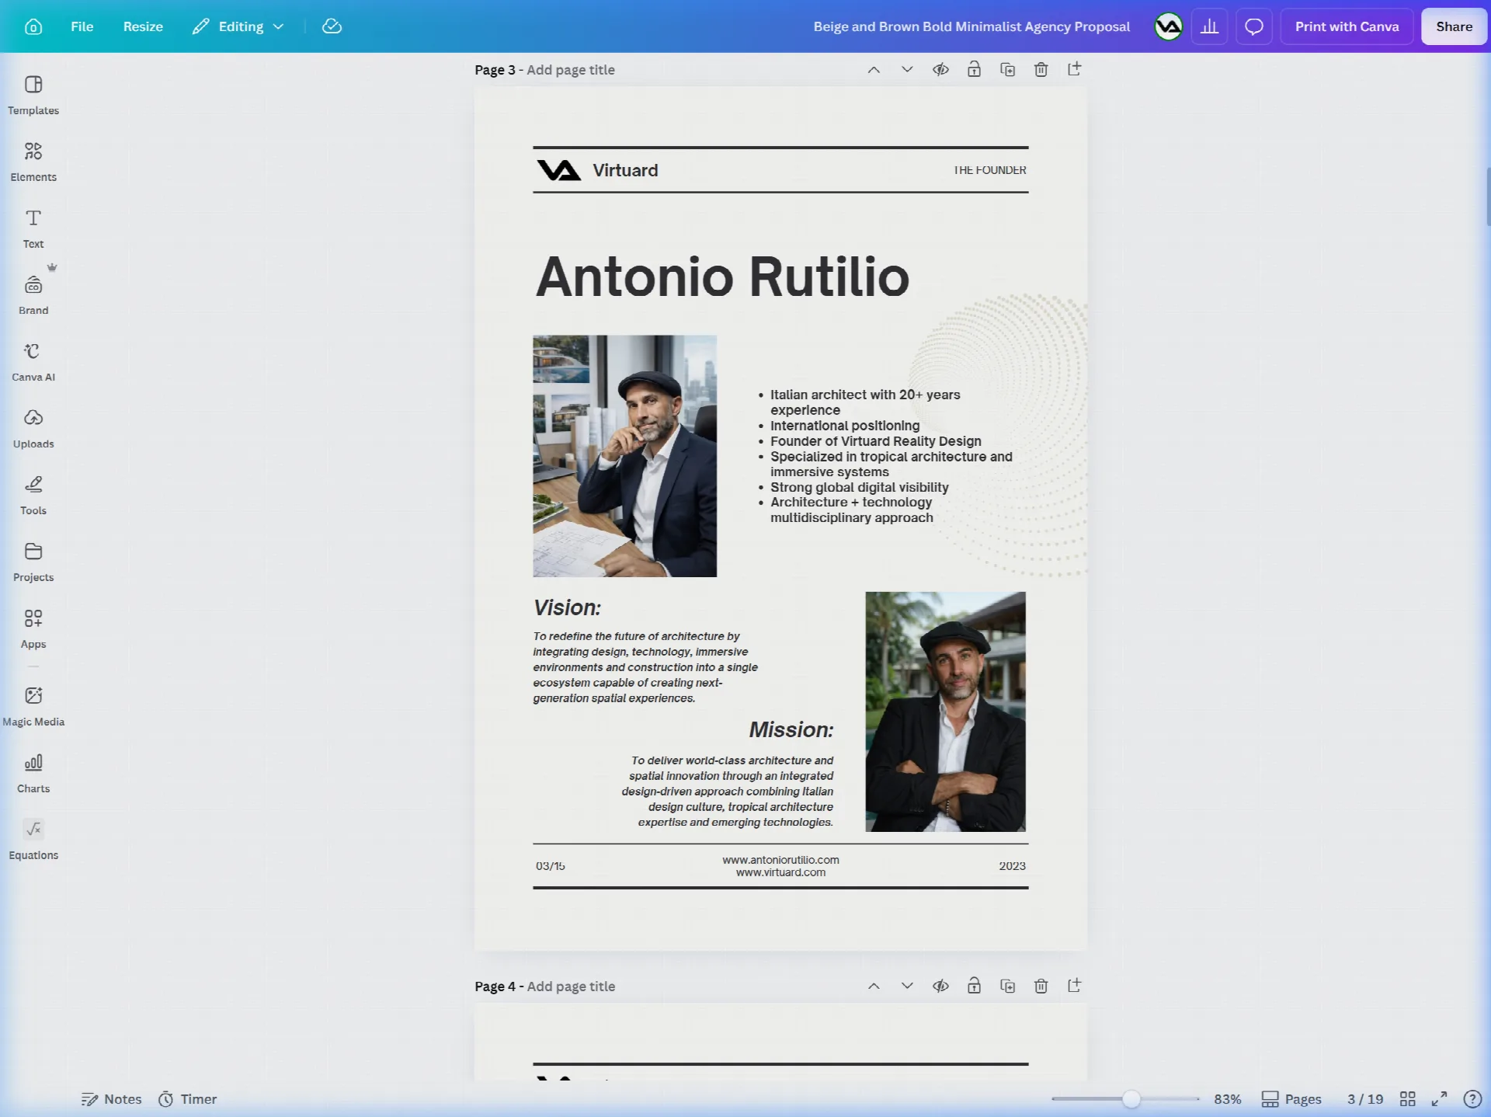Image resolution: width=1491 pixels, height=1117 pixels.
Task: Open the Elements panel
Action: pyautogui.click(x=33, y=162)
